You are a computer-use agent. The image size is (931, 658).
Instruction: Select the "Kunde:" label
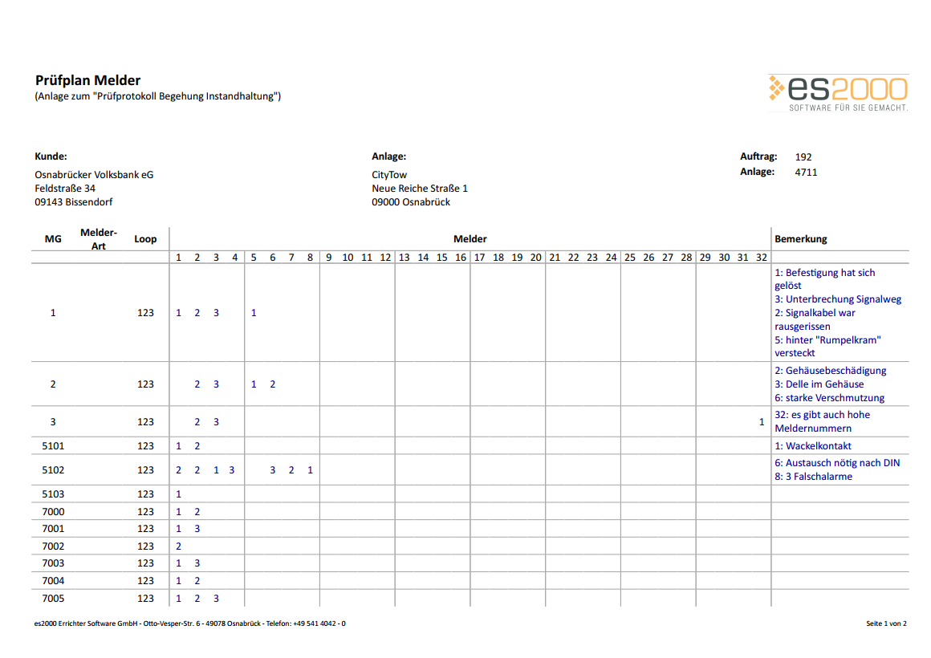(x=51, y=156)
